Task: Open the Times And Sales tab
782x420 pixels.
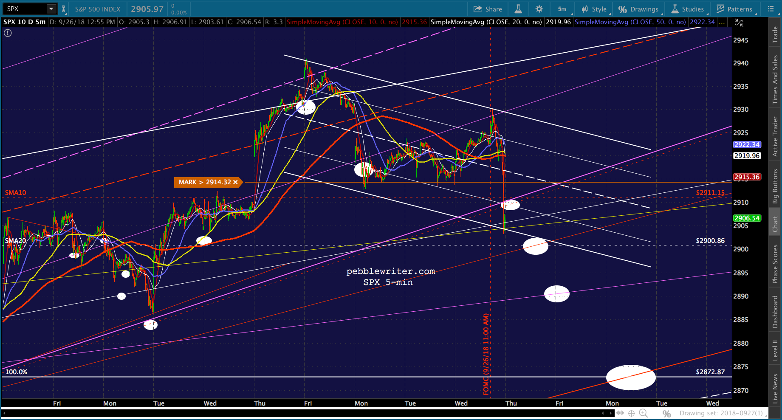Action: coord(775,79)
